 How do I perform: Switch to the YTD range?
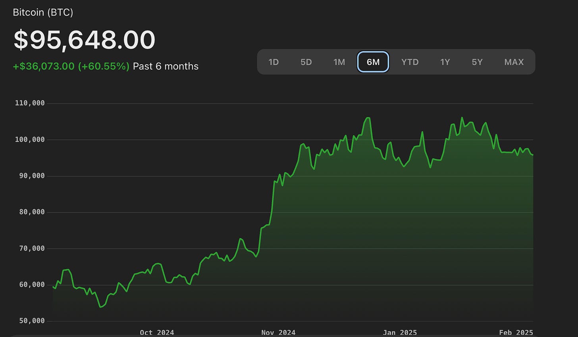click(410, 62)
